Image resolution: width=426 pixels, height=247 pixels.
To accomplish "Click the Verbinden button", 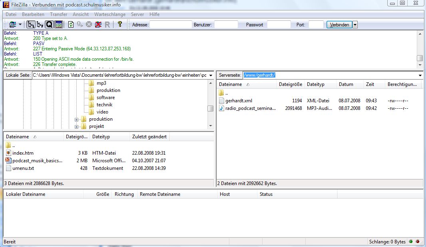I will tap(339, 25).
